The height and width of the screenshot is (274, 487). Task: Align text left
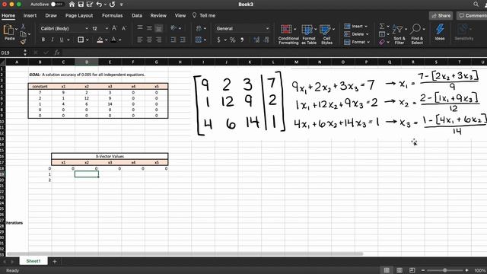[x=140, y=40]
